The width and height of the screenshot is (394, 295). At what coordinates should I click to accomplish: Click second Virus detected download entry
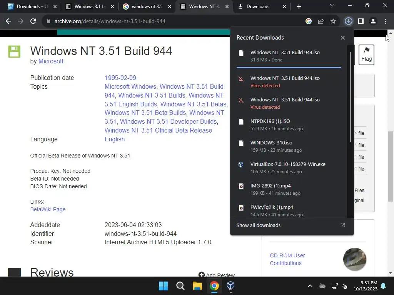coord(289,103)
